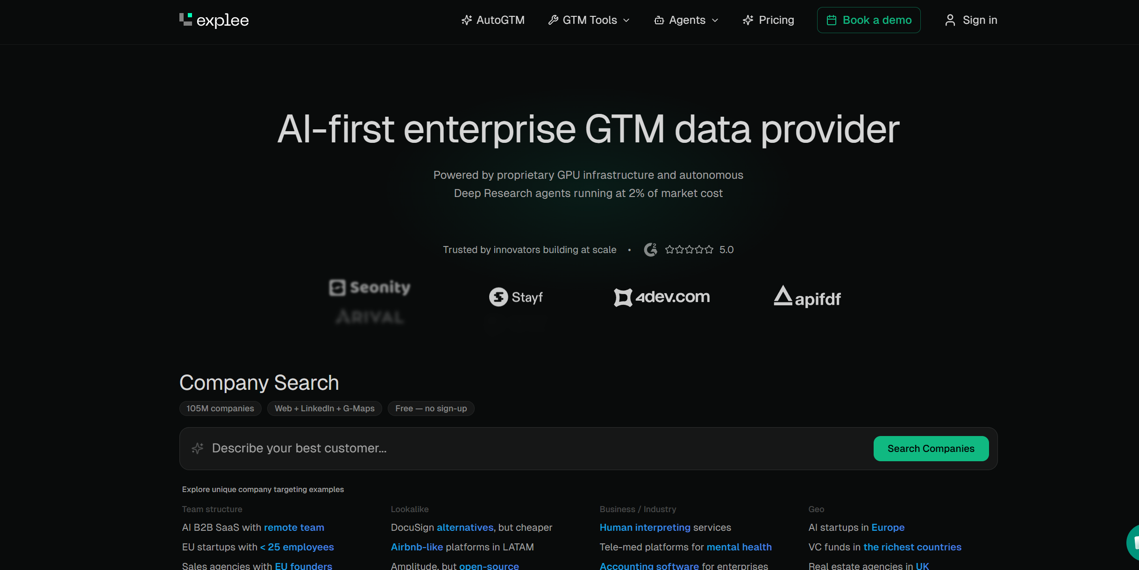
Task: Click the GTM Tools wrench icon
Action: click(x=553, y=20)
